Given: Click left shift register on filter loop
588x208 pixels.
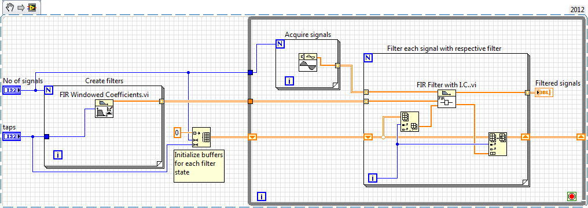Looking at the screenshot, I should coord(368,138).
